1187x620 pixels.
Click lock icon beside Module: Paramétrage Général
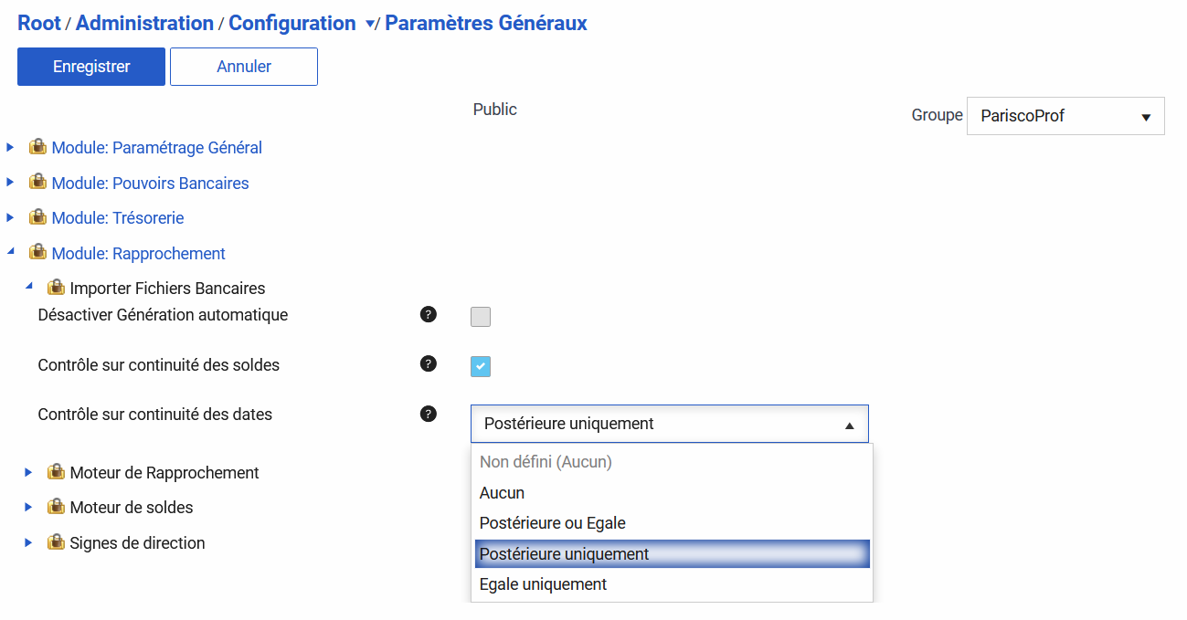(x=37, y=147)
